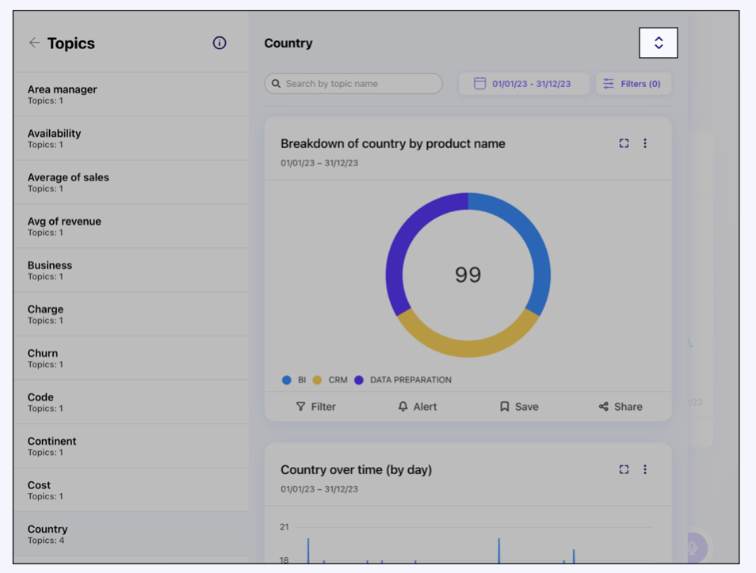Image resolution: width=756 pixels, height=573 pixels.
Task: Expand the breakdown chart to fullscreen
Action: pyautogui.click(x=624, y=143)
